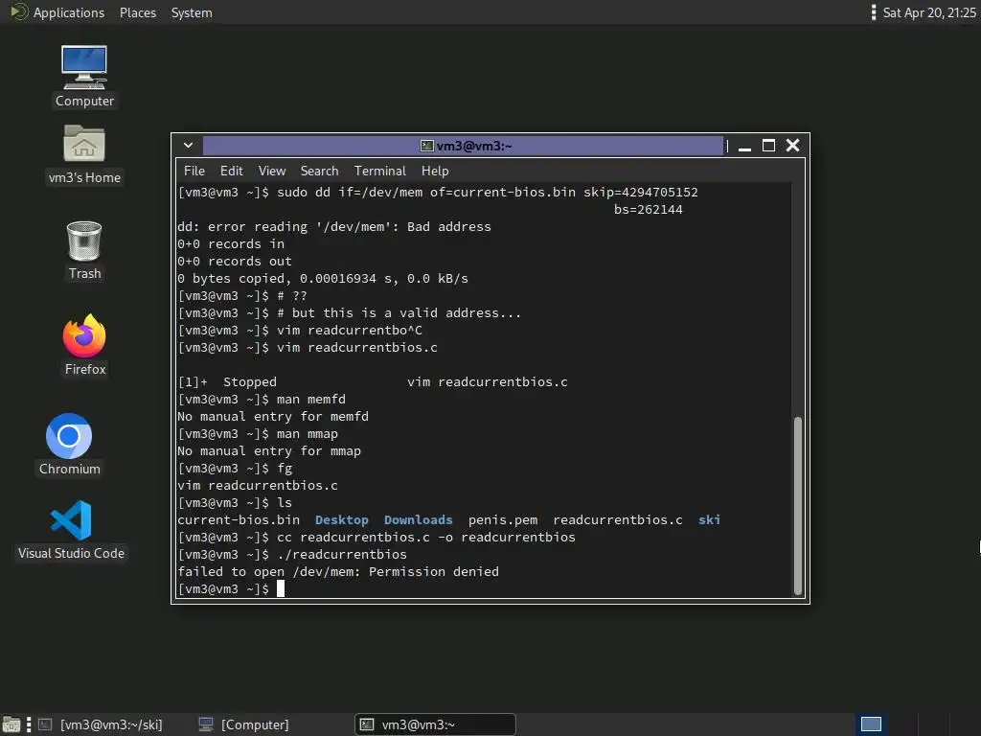Image resolution: width=981 pixels, height=736 pixels.
Task: Open the Places menu
Action: [x=138, y=12]
